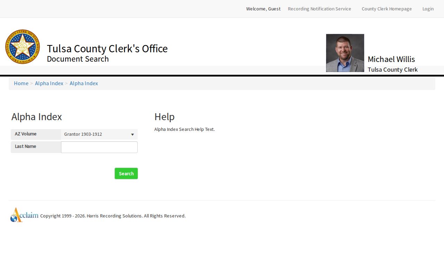The width and height of the screenshot is (444, 277).
Task: Click the "Alpha Index" form heading
Action: point(37,117)
